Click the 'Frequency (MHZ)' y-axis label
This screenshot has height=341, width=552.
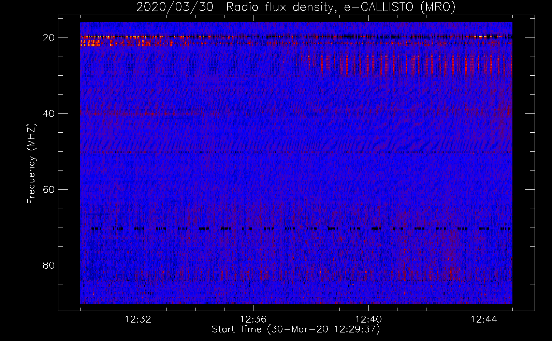[31, 164]
